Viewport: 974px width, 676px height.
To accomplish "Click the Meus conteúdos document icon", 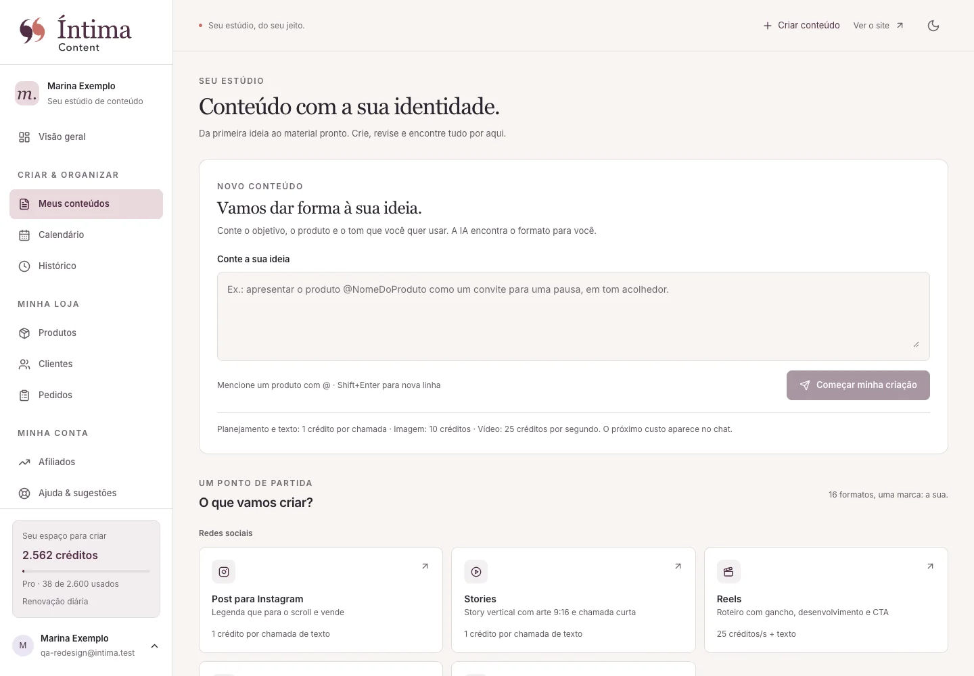I will pos(24,204).
